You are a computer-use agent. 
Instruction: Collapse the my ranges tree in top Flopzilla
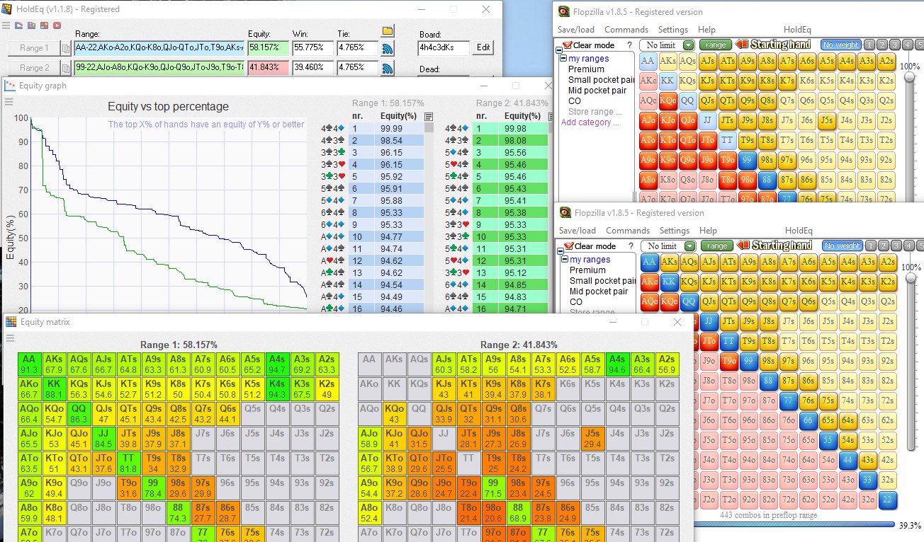564,59
